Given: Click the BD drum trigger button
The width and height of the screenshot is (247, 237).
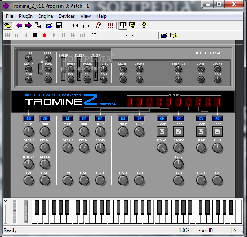Looking at the screenshot, I should point(28,119).
